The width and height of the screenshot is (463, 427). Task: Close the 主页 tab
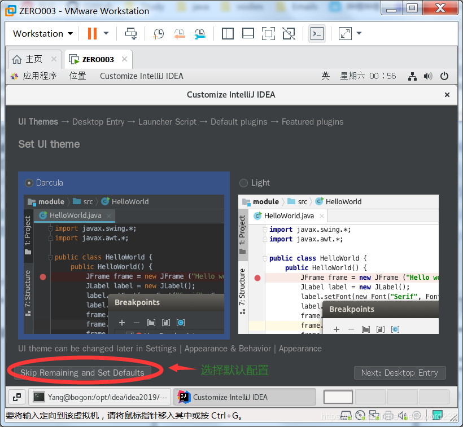click(x=54, y=59)
